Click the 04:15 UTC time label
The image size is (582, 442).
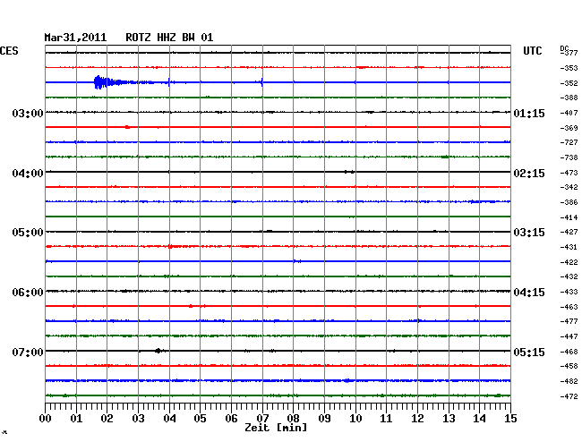(x=529, y=293)
